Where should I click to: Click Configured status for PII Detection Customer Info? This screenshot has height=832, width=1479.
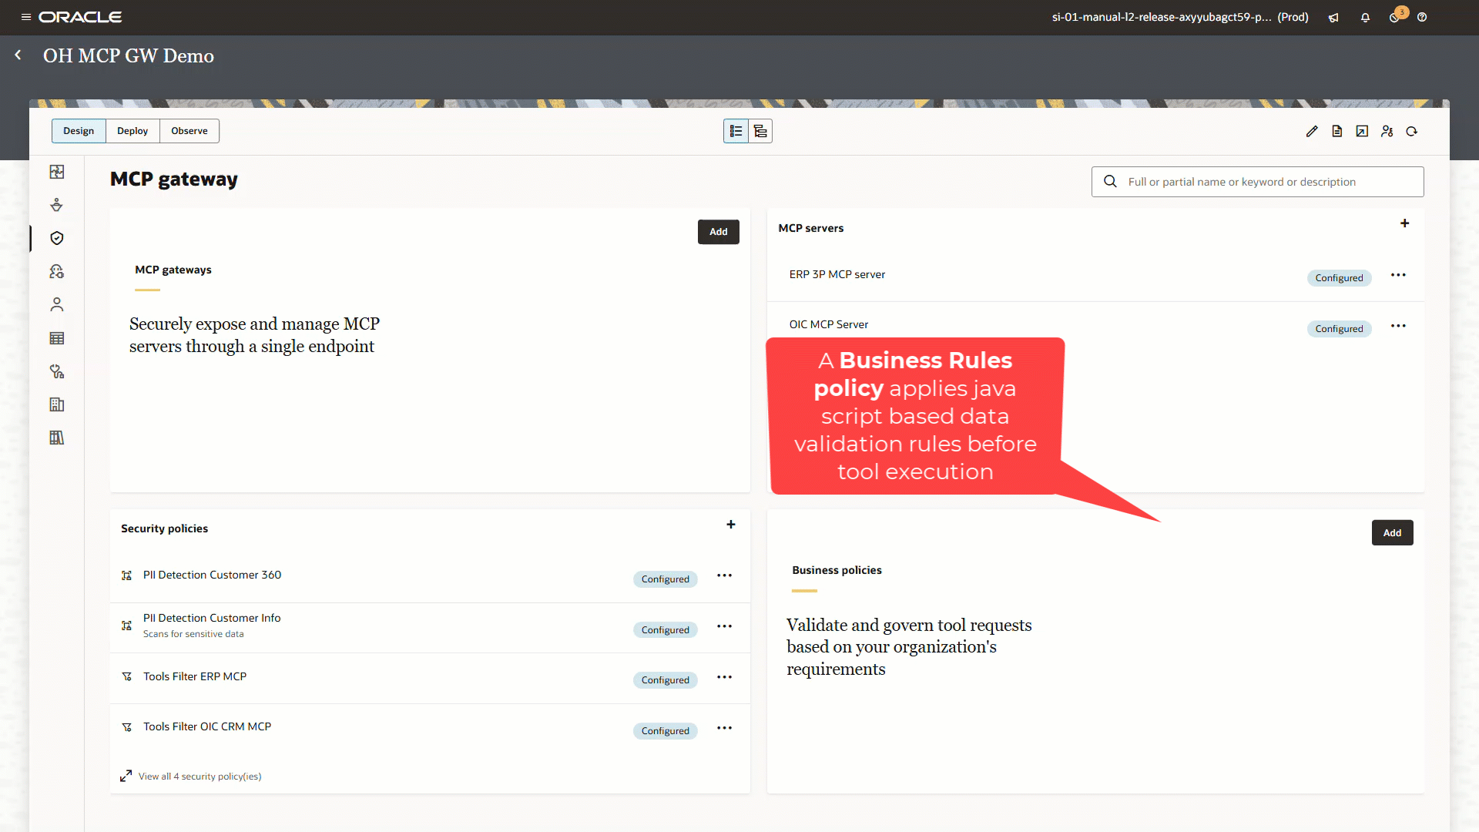click(666, 630)
